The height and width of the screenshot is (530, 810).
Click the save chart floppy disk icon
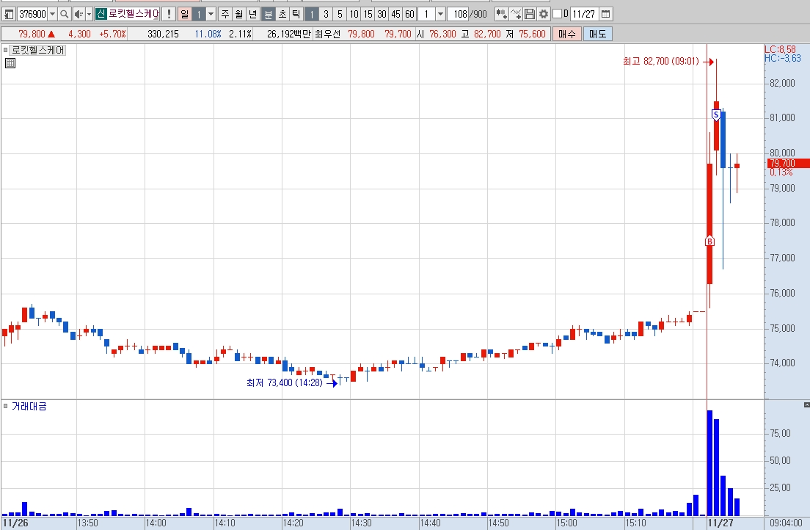[x=530, y=14]
